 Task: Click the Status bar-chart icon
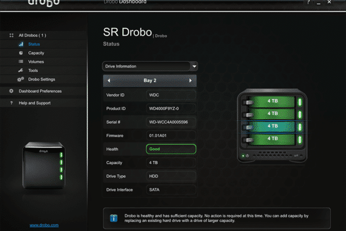pyautogui.click(x=21, y=44)
